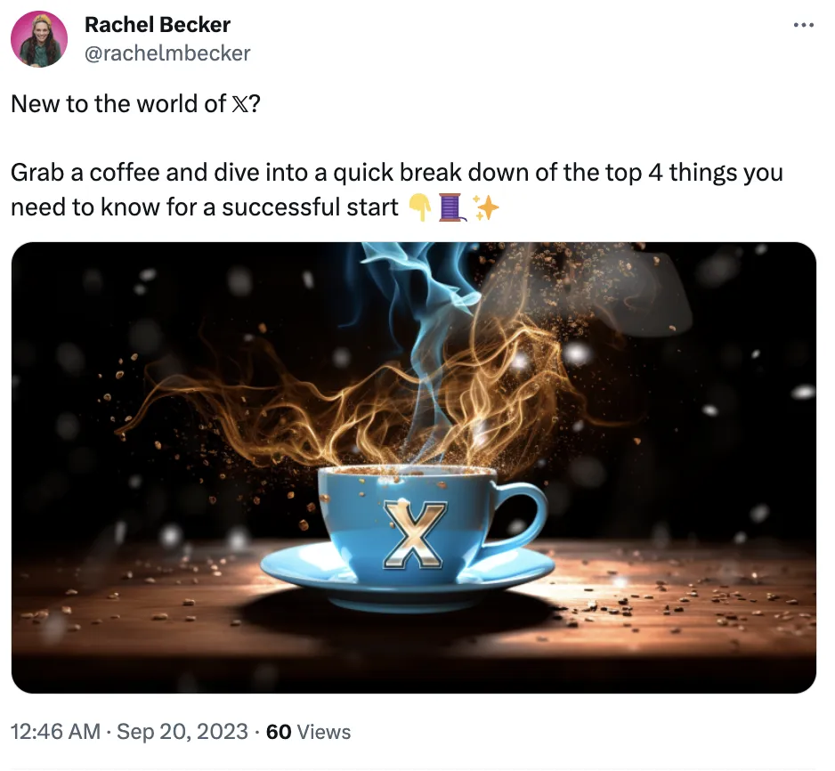Click the metallic X on the coffee cup
Screen dimensions: 835x771
pos(414,534)
